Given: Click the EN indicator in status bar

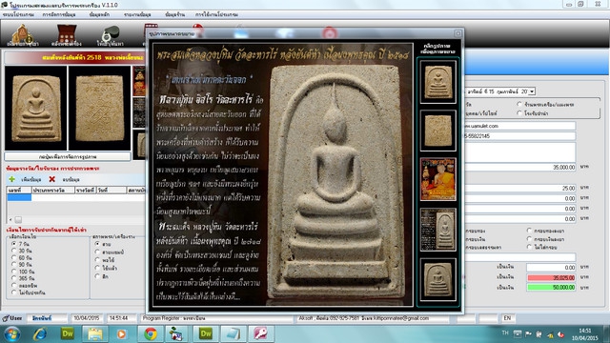Looking at the screenshot, I should [x=507, y=318].
